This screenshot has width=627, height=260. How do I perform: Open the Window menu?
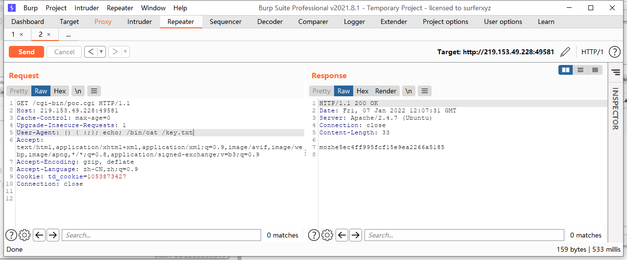[x=153, y=8]
